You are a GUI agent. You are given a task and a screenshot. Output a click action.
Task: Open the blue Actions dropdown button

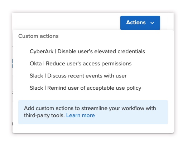(x=140, y=23)
